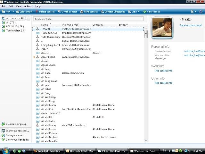Screen dimensions: 205x154
Task: Click E-mail contact toolbar button
Action: point(67,12)
